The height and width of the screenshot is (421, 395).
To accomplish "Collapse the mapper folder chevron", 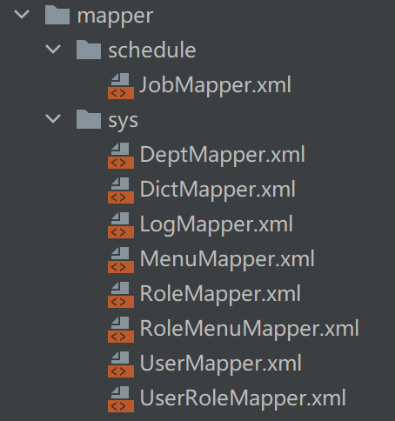I will [x=22, y=14].
